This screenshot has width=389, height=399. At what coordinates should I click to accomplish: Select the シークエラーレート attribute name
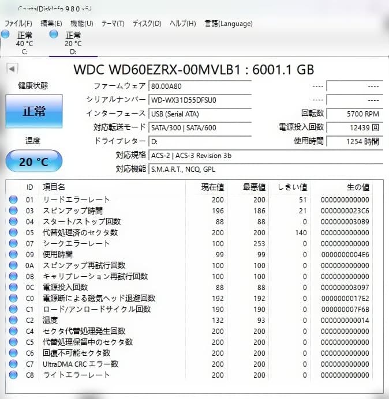[x=76, y=243]
